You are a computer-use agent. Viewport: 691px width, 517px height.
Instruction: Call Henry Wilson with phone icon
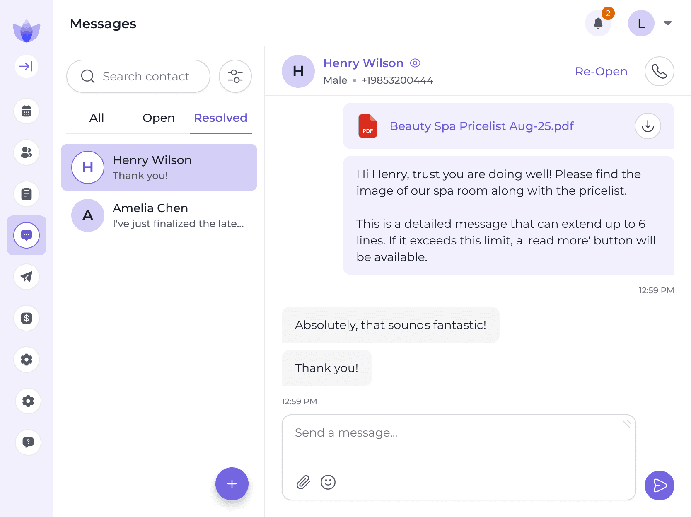pos(659,71)
